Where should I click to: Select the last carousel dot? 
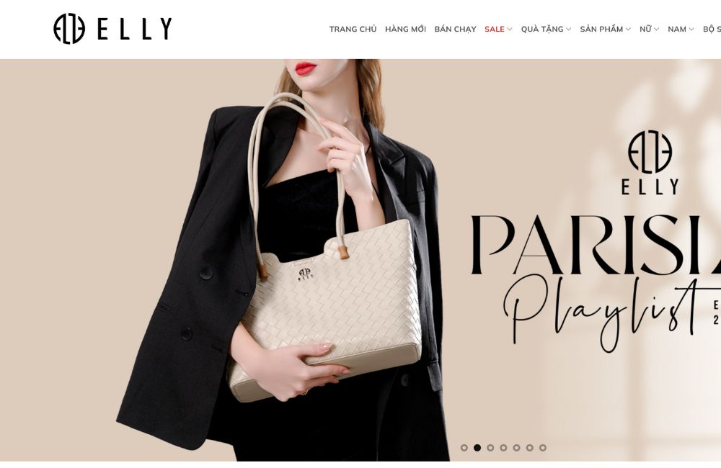point(543,448)
